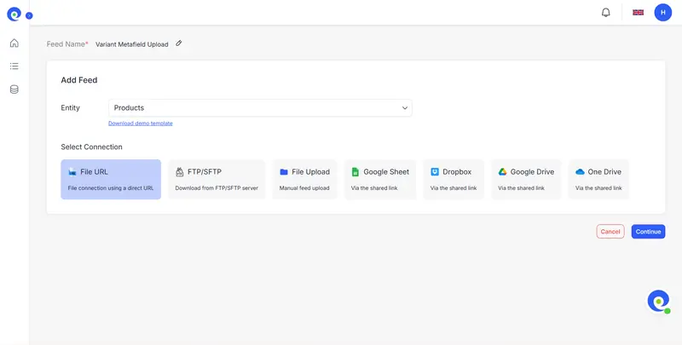The height and width of the screenshot is (345, 682).
Task: Click the Cancel button
Action: coord(610,232)
